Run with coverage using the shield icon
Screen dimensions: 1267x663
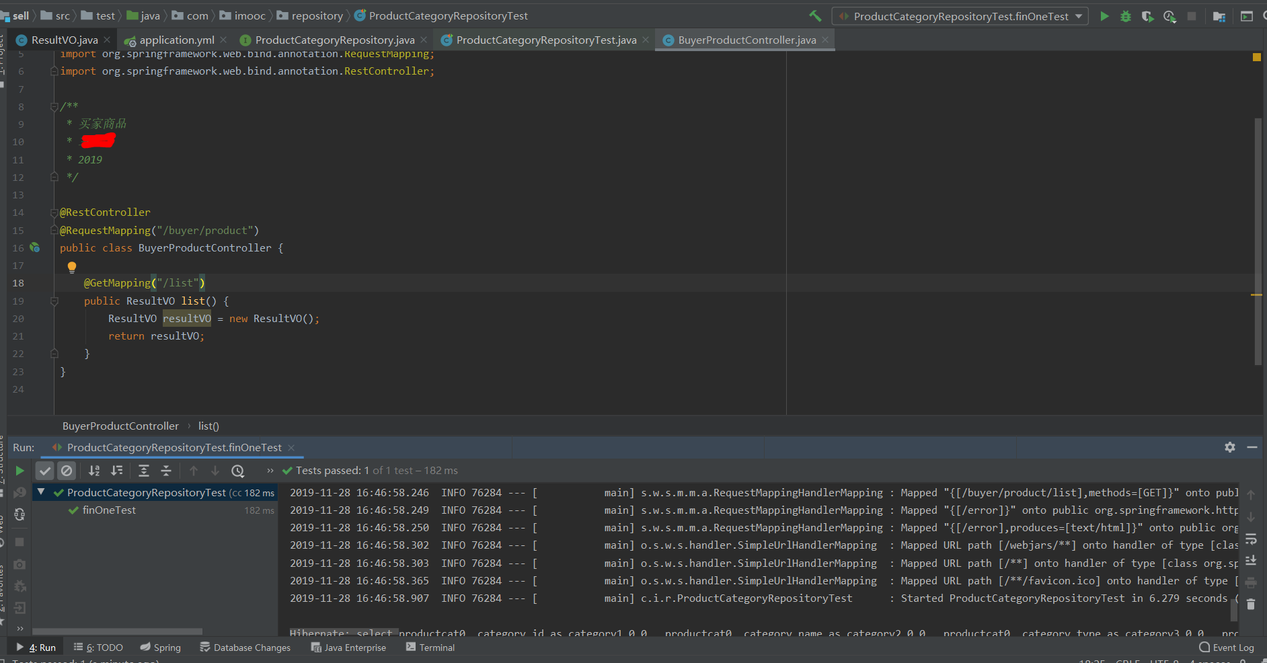coord(1147,16)
